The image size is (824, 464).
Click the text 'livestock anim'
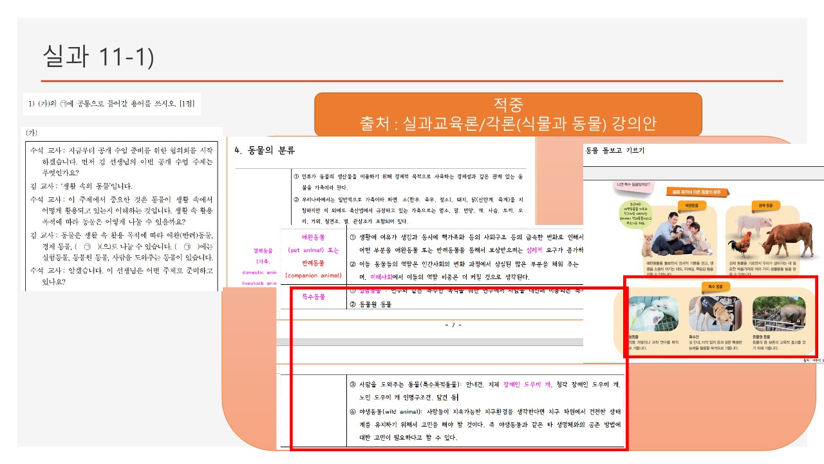coord(259,283)
